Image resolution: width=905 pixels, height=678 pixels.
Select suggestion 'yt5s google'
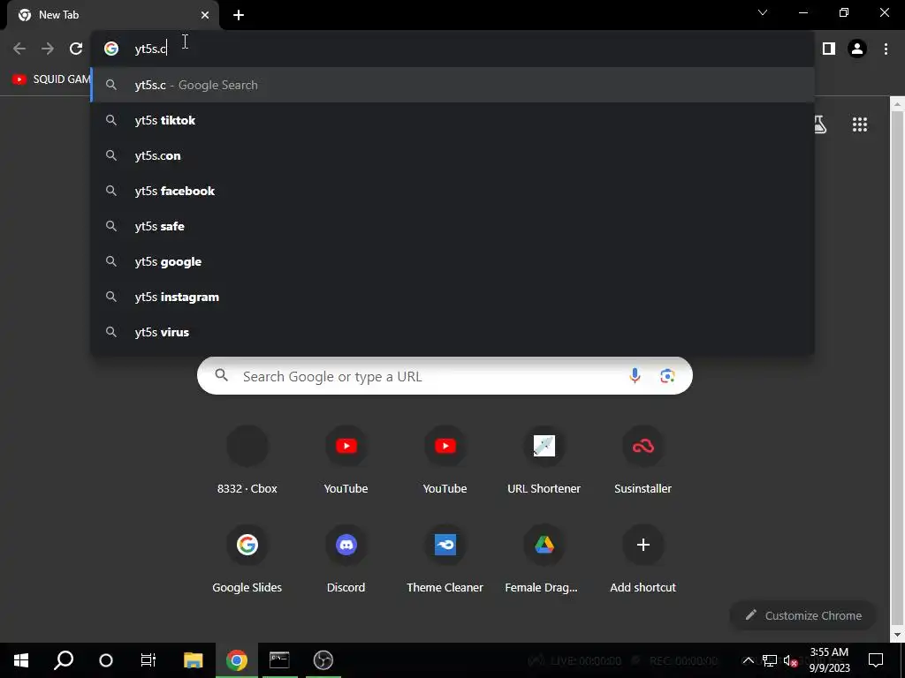(452, 261)
